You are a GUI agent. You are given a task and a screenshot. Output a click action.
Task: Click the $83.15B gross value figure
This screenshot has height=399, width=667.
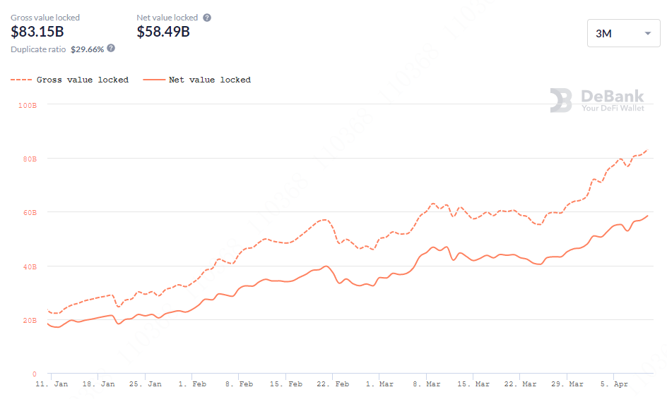pyautogui.click(x=37, y=32)
